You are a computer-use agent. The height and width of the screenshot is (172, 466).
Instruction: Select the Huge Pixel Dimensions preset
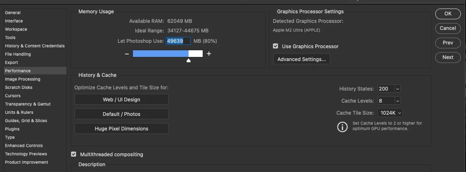[x=121, y=129]
